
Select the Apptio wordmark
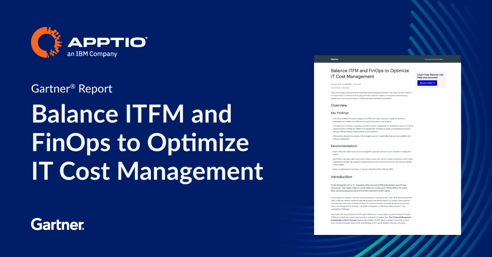click(x=107, y=39)
